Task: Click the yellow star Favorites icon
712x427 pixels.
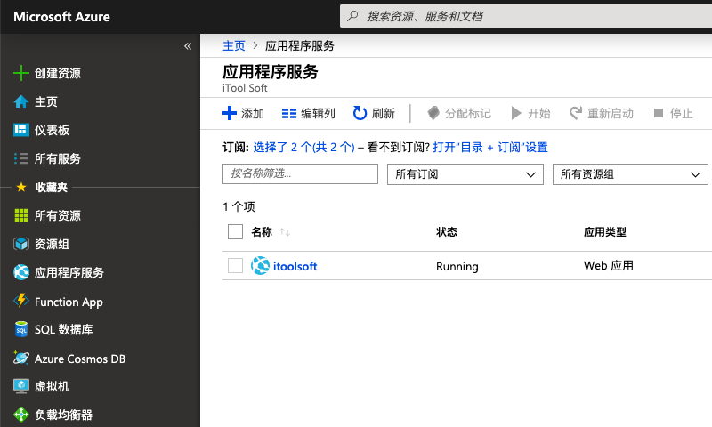Action: pos(20,187)
